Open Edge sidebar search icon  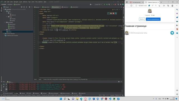pyautogui.click(x=177, y=10)
